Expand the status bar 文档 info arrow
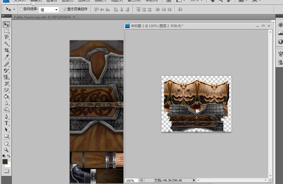283x184 pixels. pyautogui.click(x=194, y=180)
